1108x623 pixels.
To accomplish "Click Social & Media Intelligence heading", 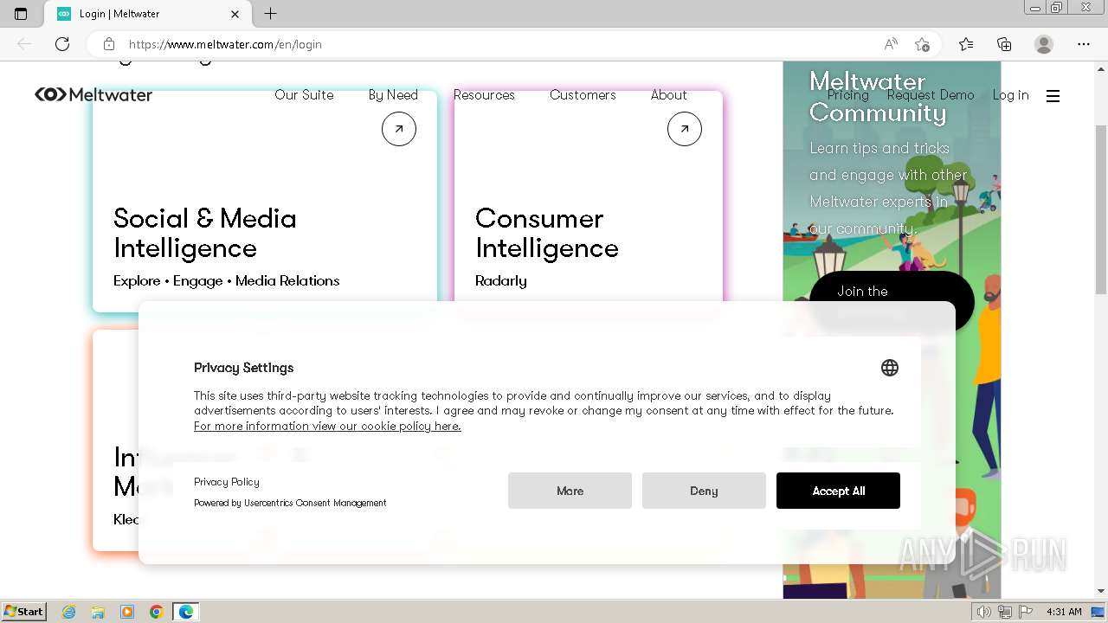I will pyautogui.click(x=205, y=234).
